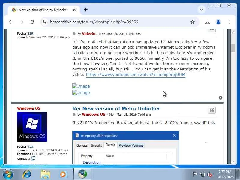Launch Internet Explorer from the taskbar

(27, 174)
